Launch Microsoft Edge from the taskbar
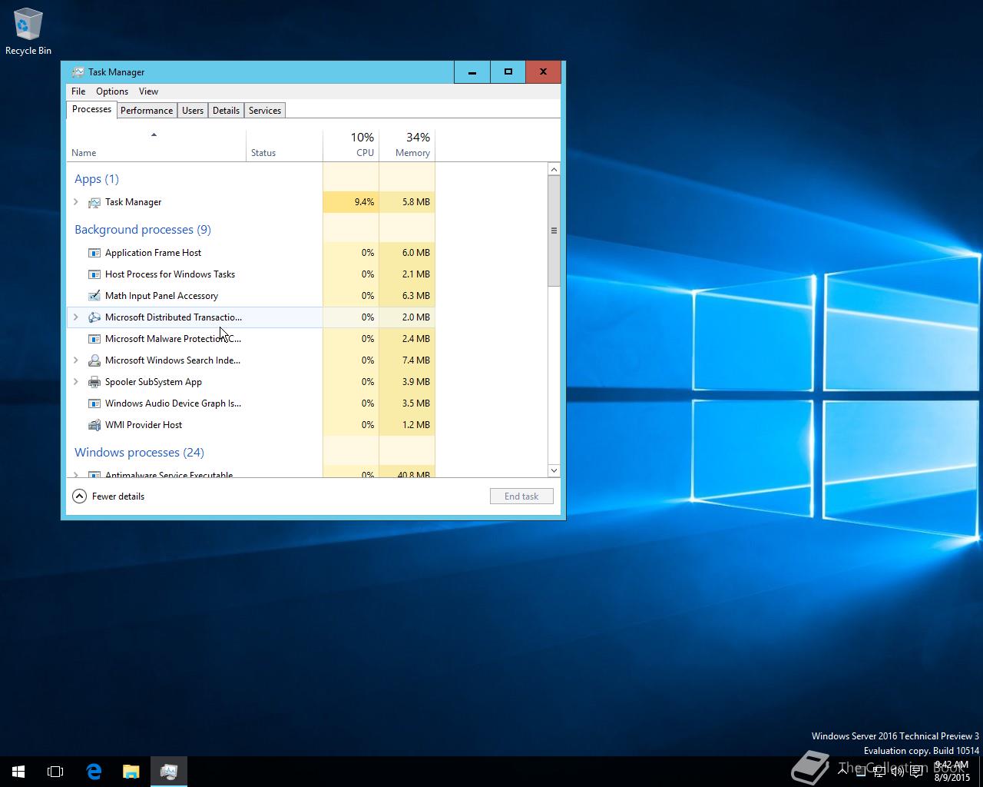This screenshot has width=983, height=787. (94, 772)
